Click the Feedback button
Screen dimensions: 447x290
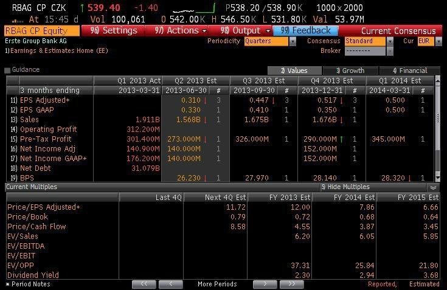(305, 30)
